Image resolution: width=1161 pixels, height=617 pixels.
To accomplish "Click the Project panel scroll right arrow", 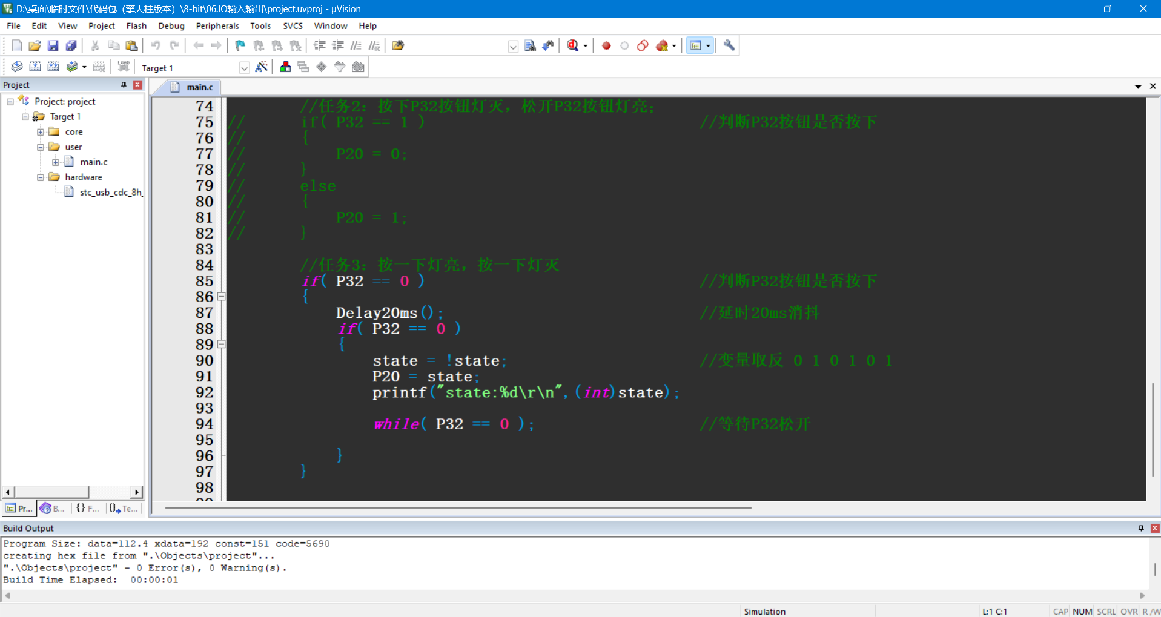I will coord(137,492).
